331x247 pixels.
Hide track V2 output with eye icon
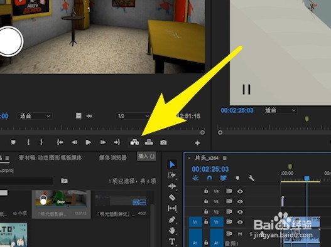point(240,212)
